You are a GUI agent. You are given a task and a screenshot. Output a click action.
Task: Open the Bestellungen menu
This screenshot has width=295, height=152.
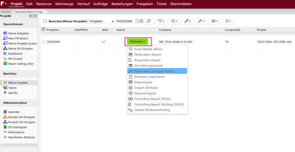coord(122,4)
